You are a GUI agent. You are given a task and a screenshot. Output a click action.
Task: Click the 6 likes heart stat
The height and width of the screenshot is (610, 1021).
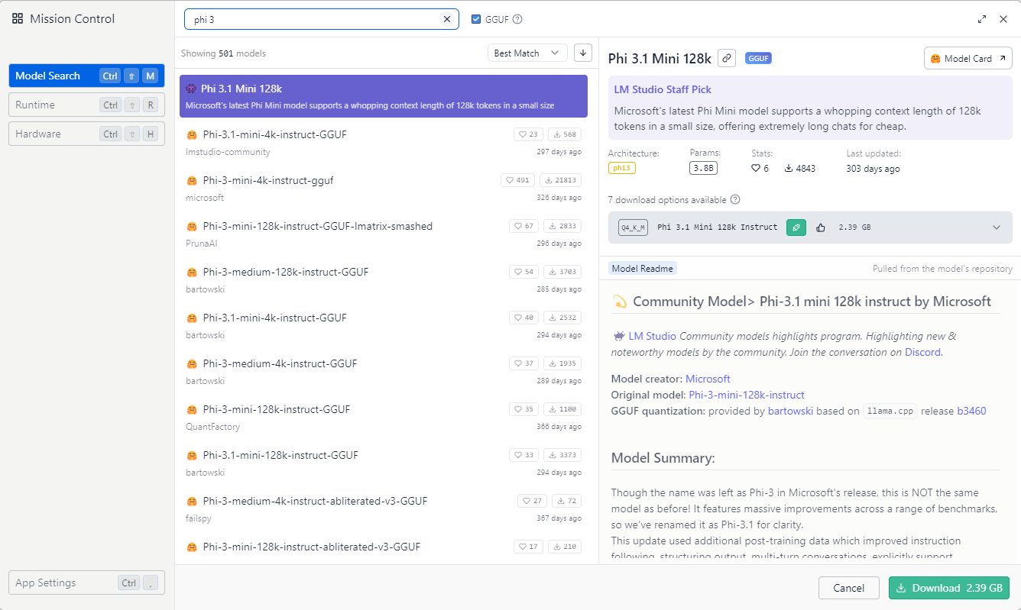tap(760, 168)
